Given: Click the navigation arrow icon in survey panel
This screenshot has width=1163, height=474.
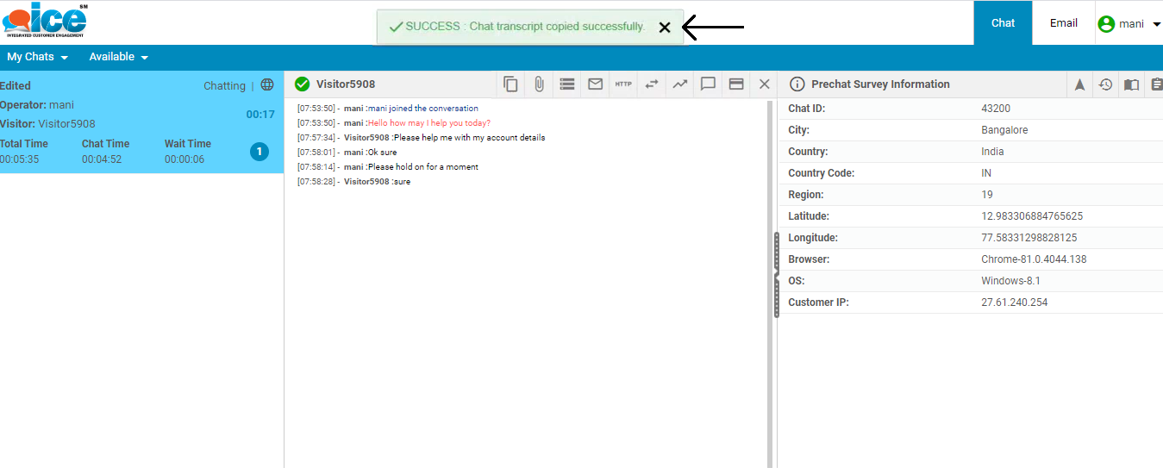Looking at the screenshot, I should (1079, 84).
